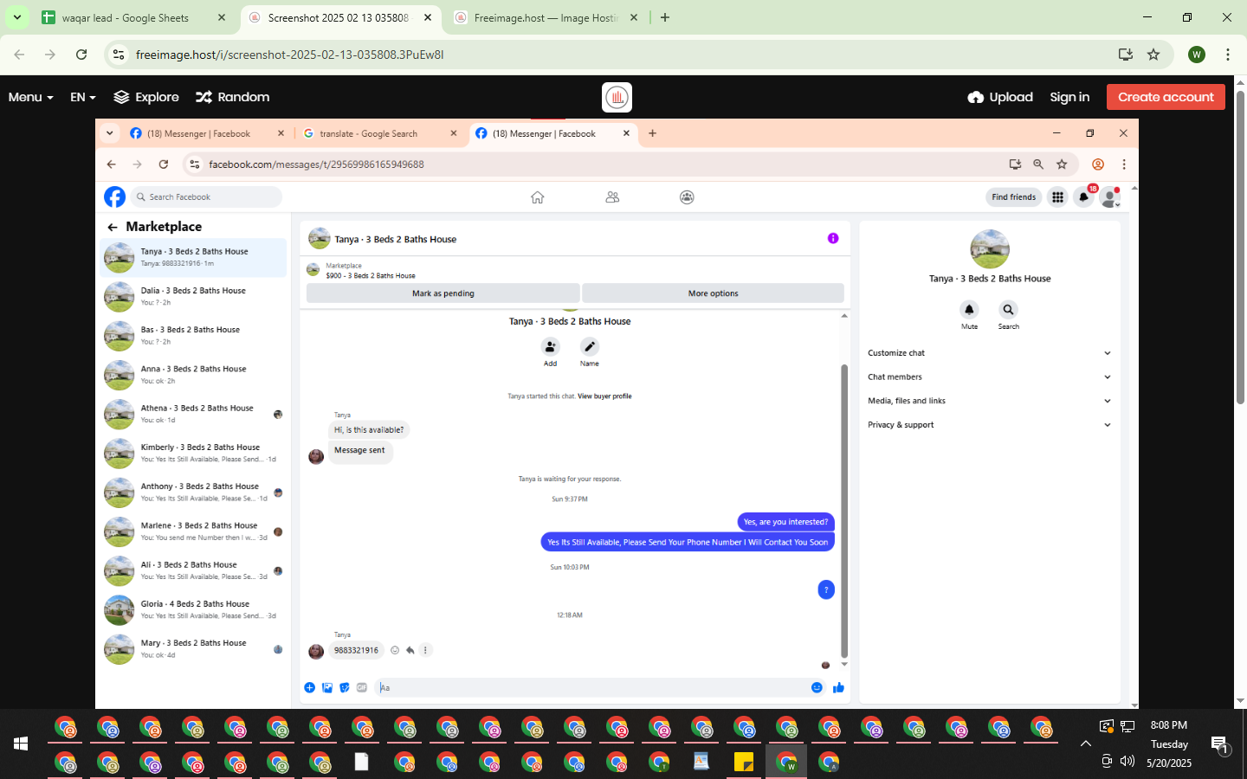Click the Facebook logo in the screenshot

point(114,196)
